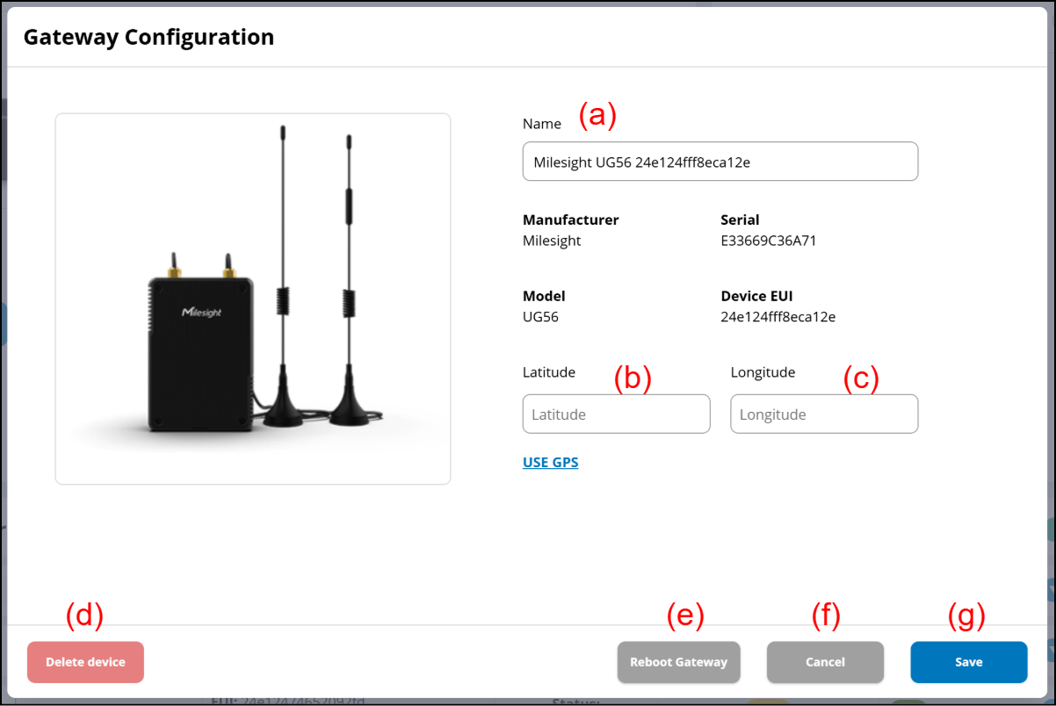The height and width of the screenshot is (706, 1056).
Task: Click the UG56 model value
Action: (x=540, y=317)
